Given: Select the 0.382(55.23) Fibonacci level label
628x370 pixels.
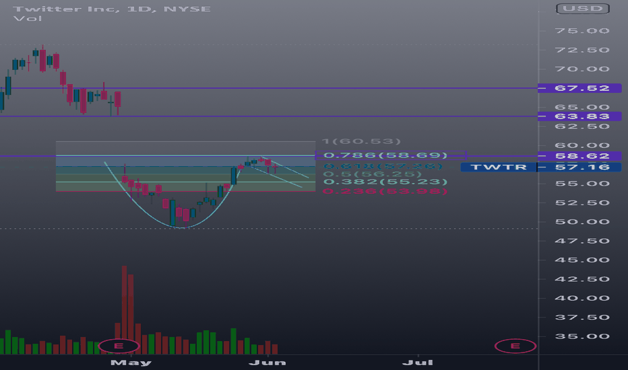Looking at the screenshot, I should [x=385, y=182].
